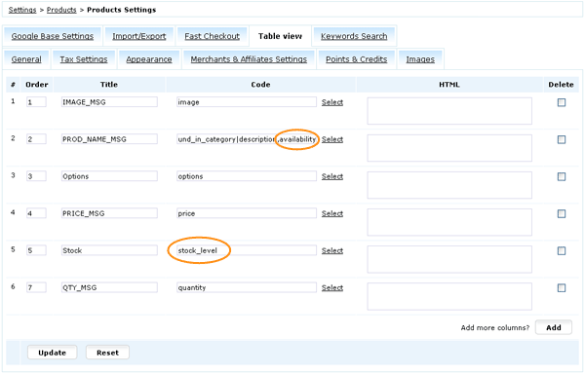Screen dimensions: 585x374
Task: Click the 'Add more columns?' text
Action: [x=494, y=328]
